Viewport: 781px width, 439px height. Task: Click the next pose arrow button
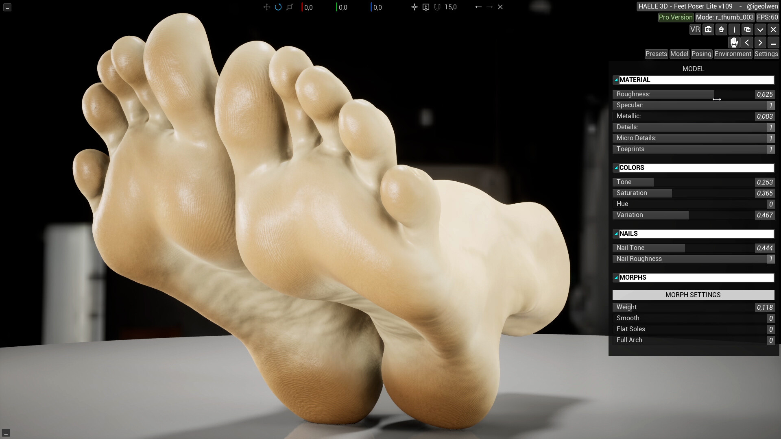click(x=760, y=42)
